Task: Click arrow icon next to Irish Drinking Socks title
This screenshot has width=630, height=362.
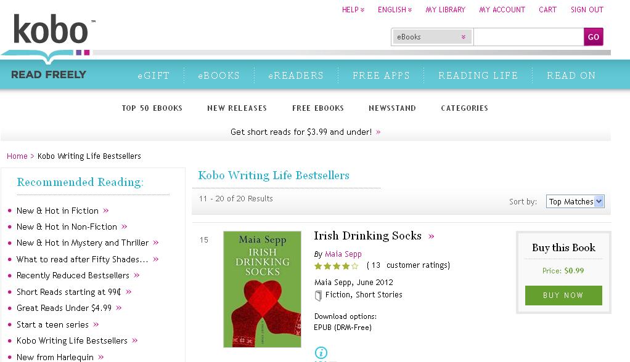Action: point(432,236)
